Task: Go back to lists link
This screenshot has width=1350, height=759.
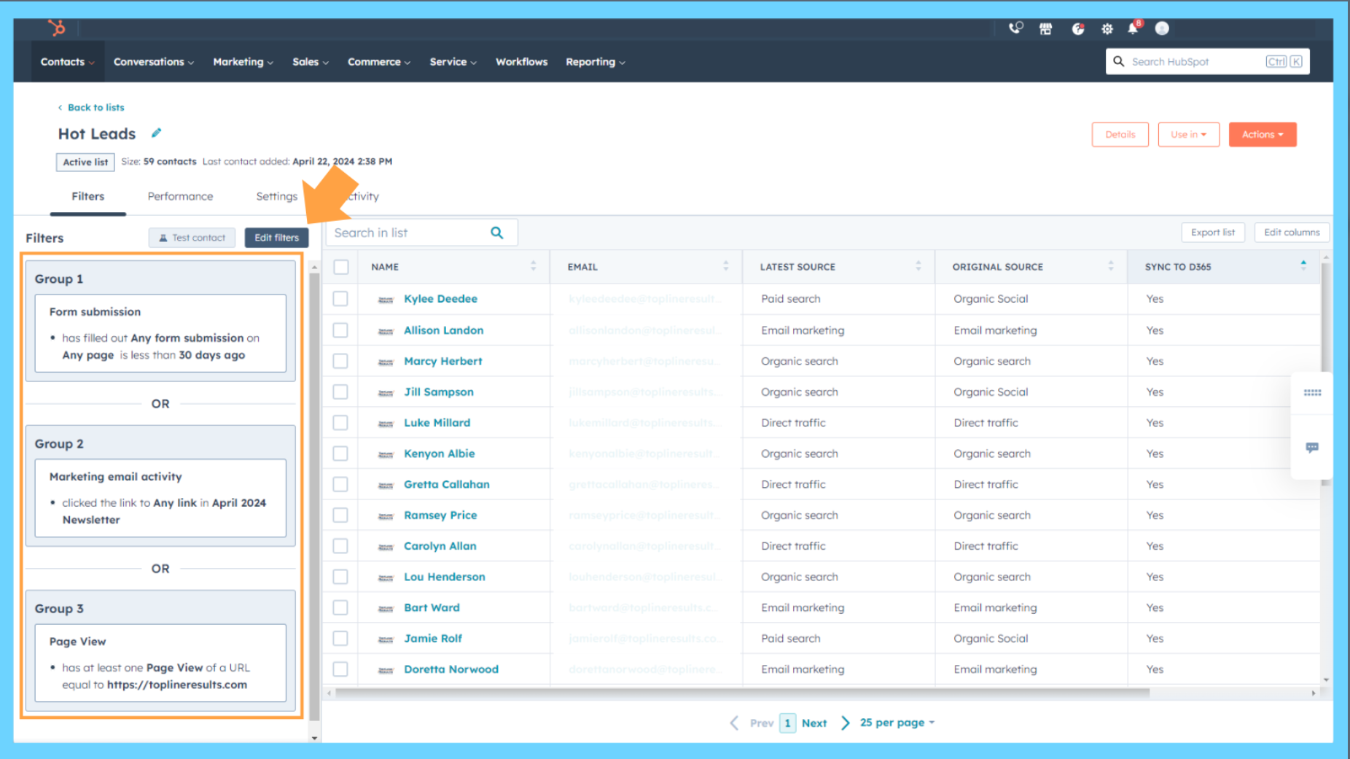Action: pos(95,107)
